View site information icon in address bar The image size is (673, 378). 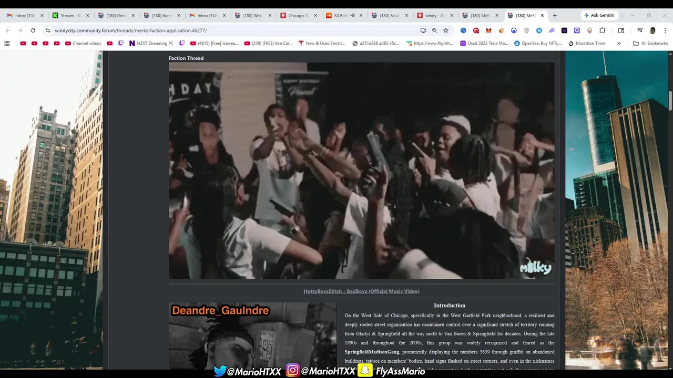coord(48,30)
